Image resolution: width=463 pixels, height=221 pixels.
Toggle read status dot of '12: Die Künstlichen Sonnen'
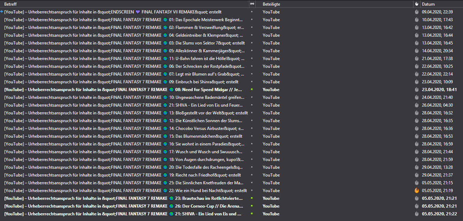click(x=252, y=121)
